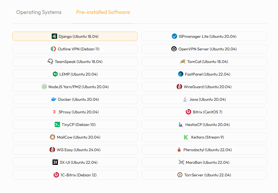Choose NodeJS Yarn/PM2 (Ubuntu 20.04)
This screenshot has width=278, height=193.
pos(75,87)
